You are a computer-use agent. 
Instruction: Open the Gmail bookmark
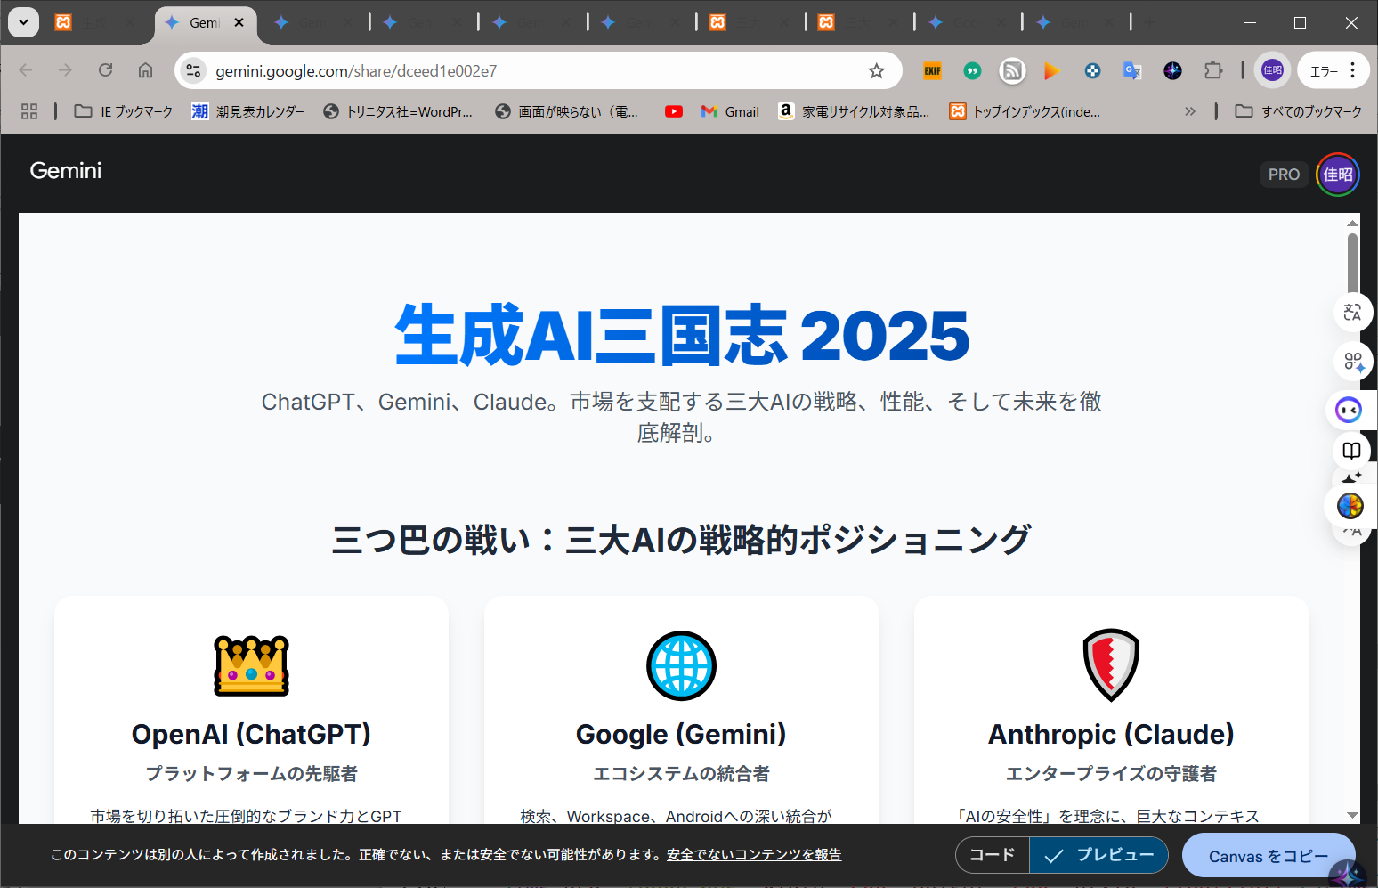coord(730,111)
